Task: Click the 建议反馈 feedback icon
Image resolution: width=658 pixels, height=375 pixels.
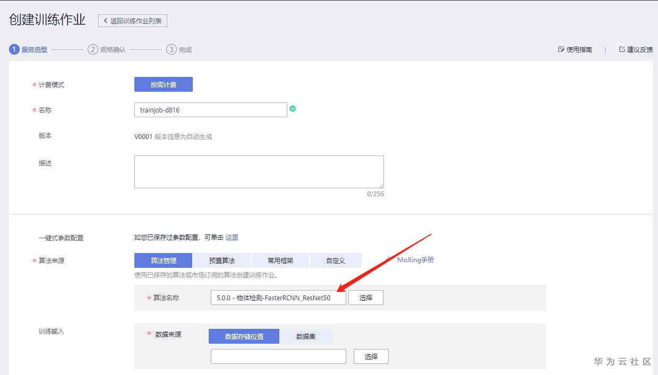Action: [x=622, y=49]
